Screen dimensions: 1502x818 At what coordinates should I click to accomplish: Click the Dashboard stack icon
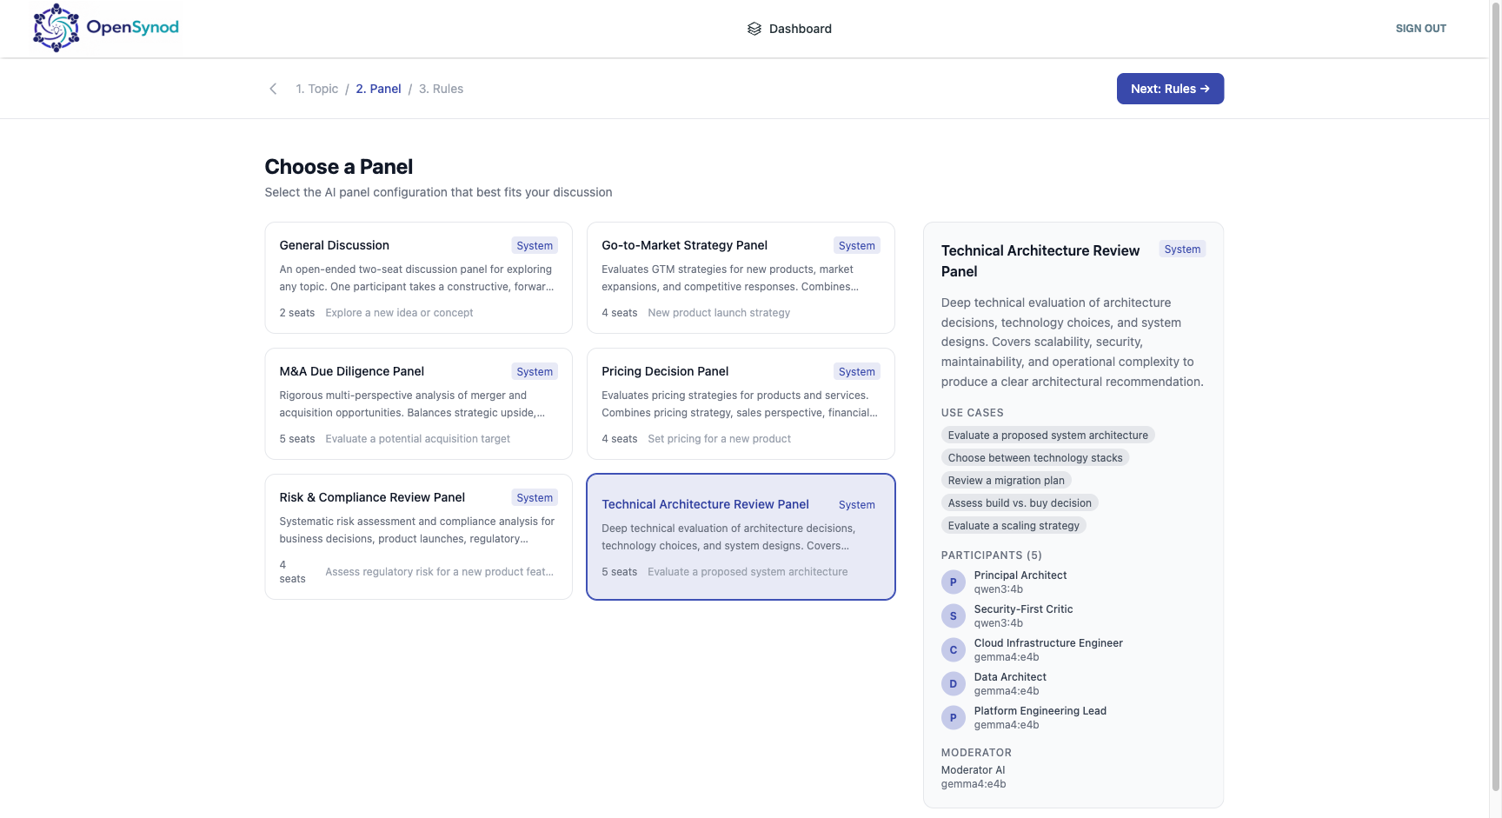point(754,29)
